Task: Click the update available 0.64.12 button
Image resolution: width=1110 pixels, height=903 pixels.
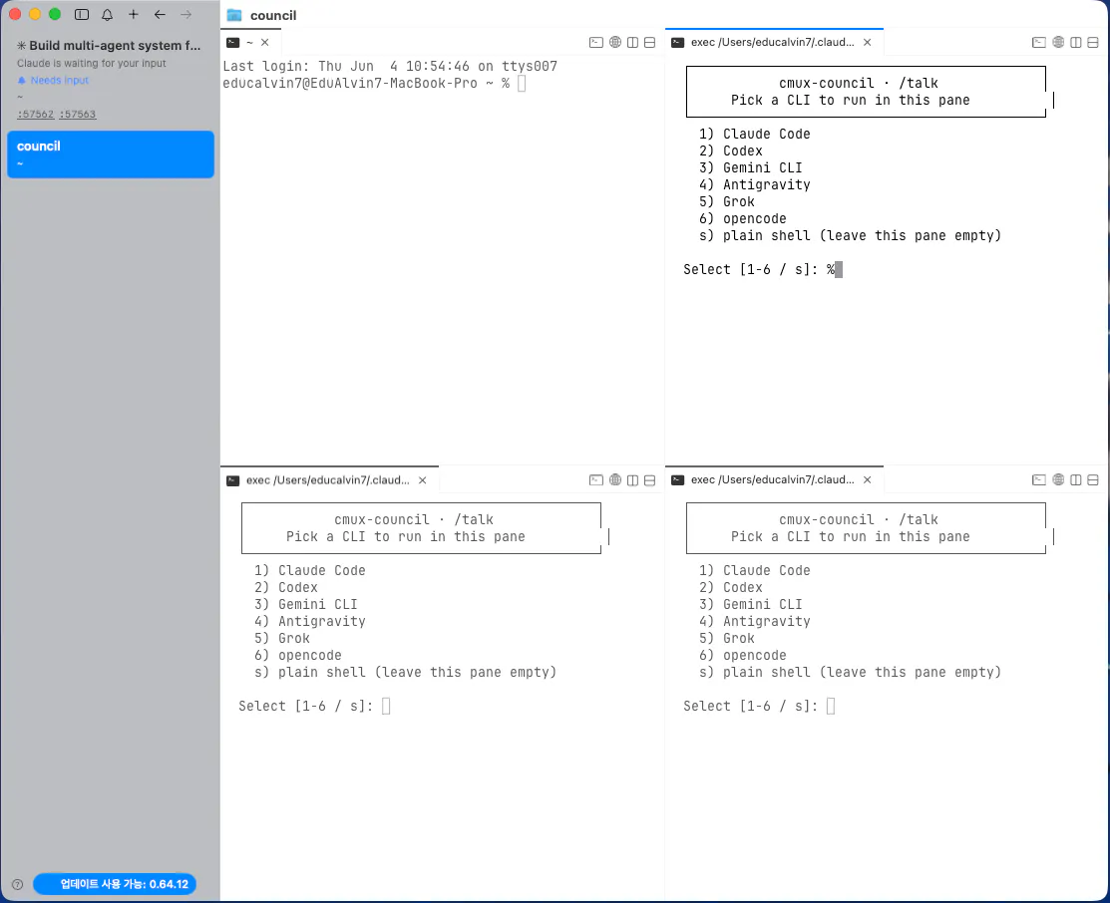Action: click(x=115, y=884)
